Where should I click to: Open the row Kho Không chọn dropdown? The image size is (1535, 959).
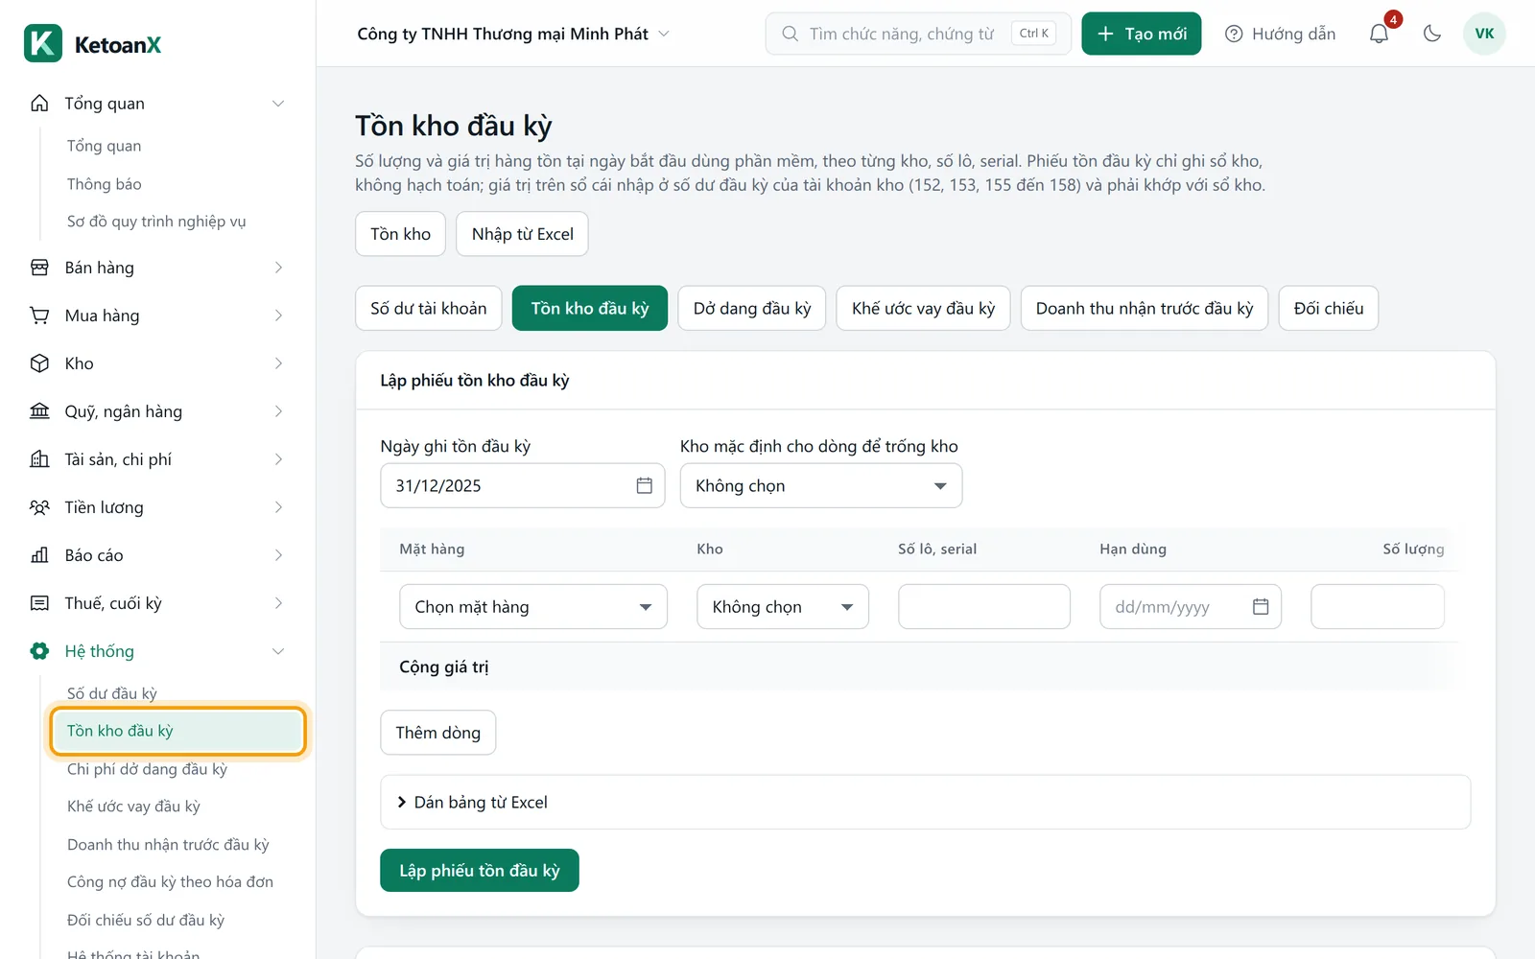783,606
